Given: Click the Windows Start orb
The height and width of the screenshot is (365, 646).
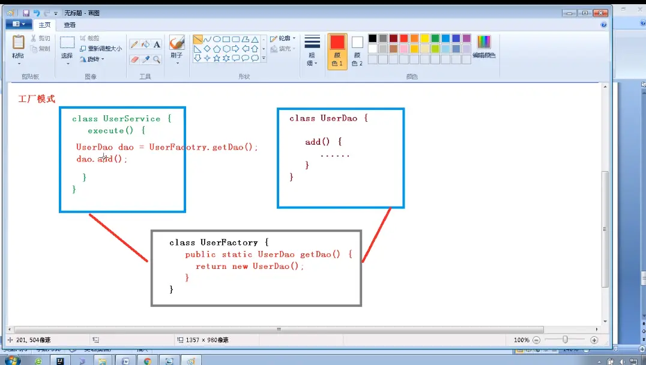Looking at the screenshot, I should pos(13,361).
